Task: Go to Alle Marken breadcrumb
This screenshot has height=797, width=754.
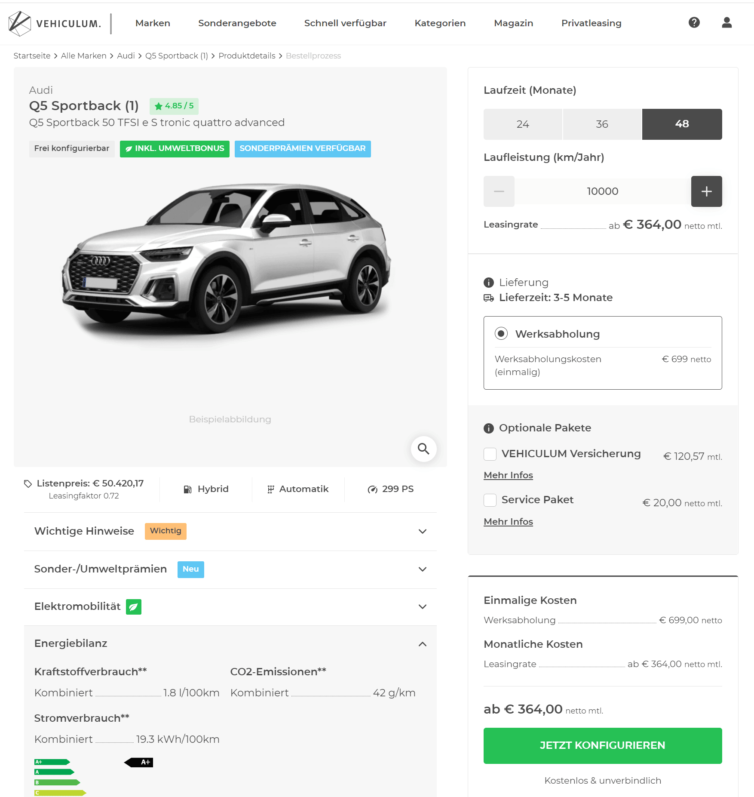Action: tap(83, 56)
